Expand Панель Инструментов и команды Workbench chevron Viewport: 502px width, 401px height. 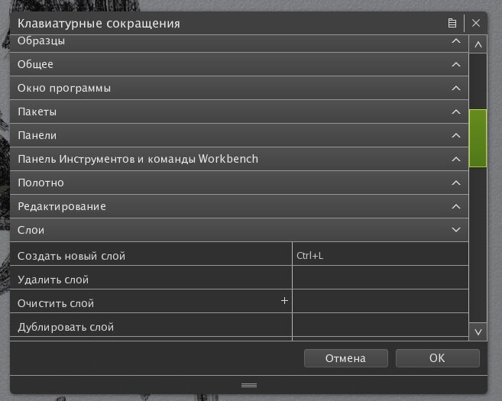[456, 160]
